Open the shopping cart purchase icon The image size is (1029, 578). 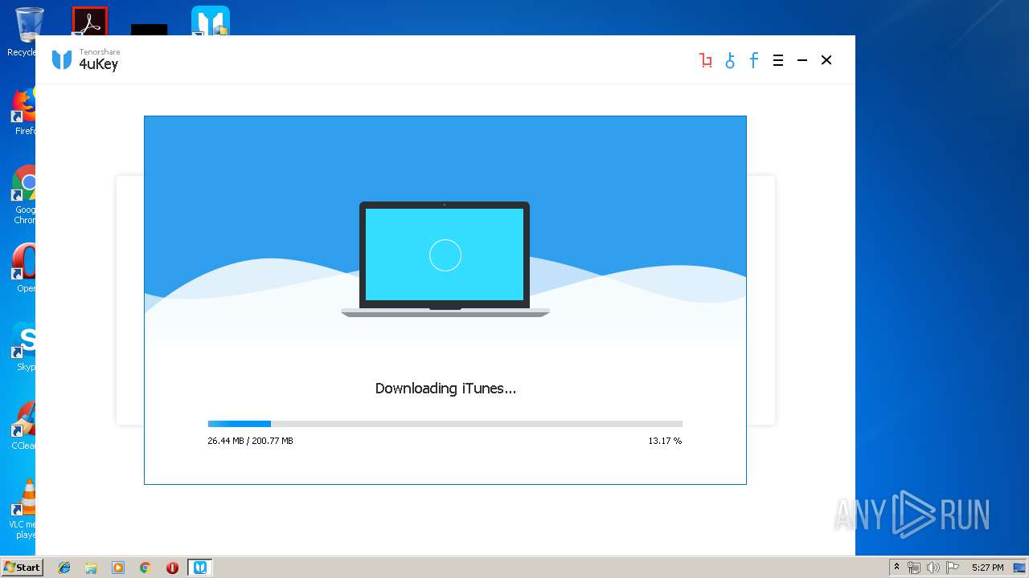click(x=706, y=60)
